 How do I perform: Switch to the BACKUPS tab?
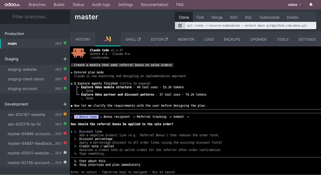pyautogui.click(x=232, y=39)
